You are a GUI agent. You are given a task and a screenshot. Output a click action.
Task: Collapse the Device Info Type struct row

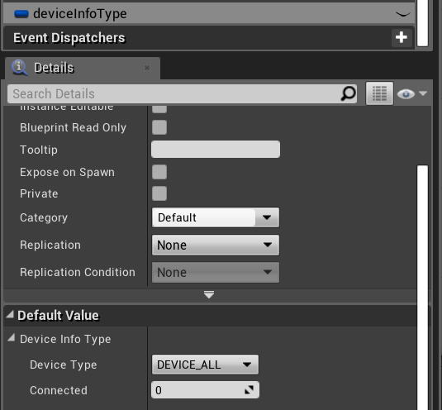(12, 337)
